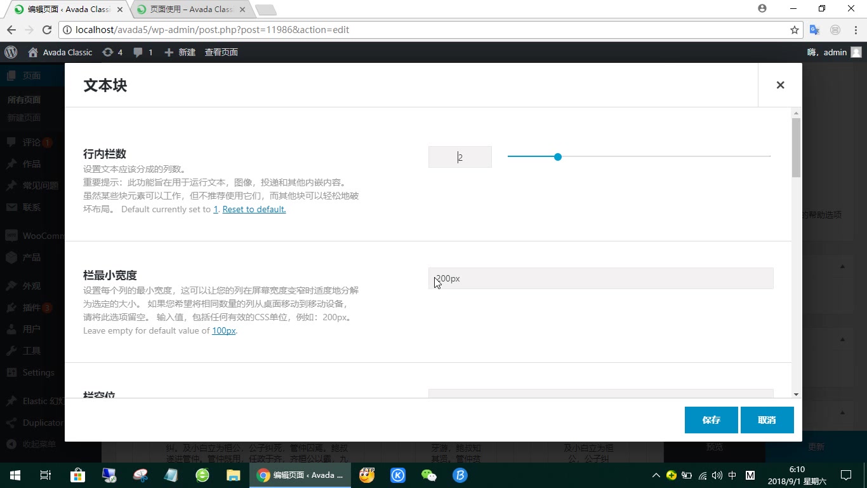The width and height of the screenshot is (867, 488).
Task: Open the blue K app on taskbar
Action: pyautogui.click(x=398, y=475)
